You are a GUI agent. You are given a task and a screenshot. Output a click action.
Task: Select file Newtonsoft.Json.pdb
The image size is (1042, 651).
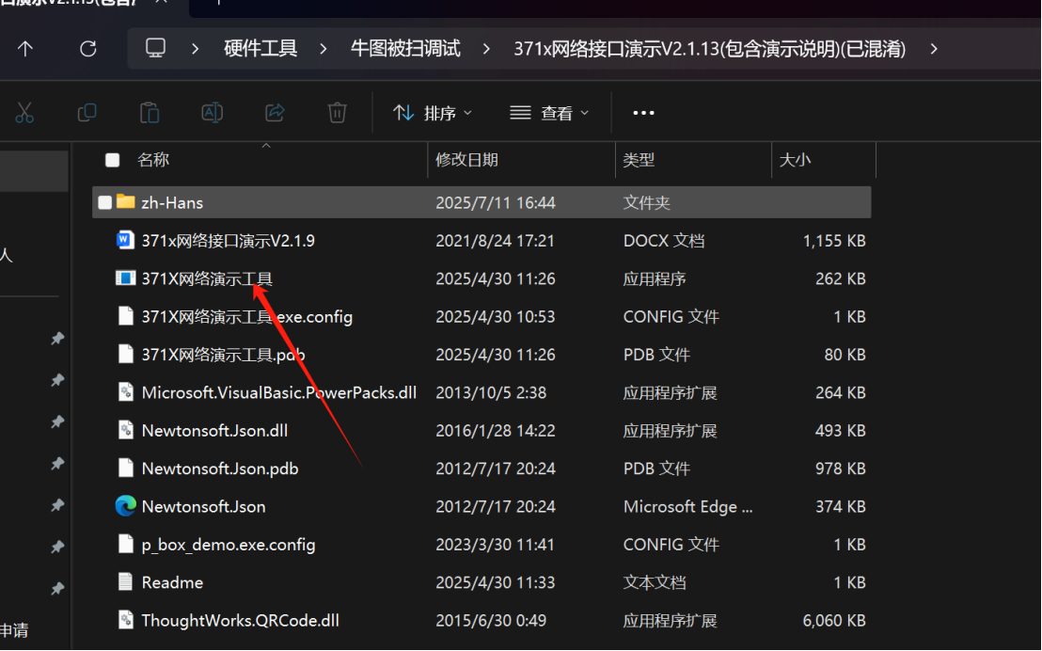click(x=220, y=468)
